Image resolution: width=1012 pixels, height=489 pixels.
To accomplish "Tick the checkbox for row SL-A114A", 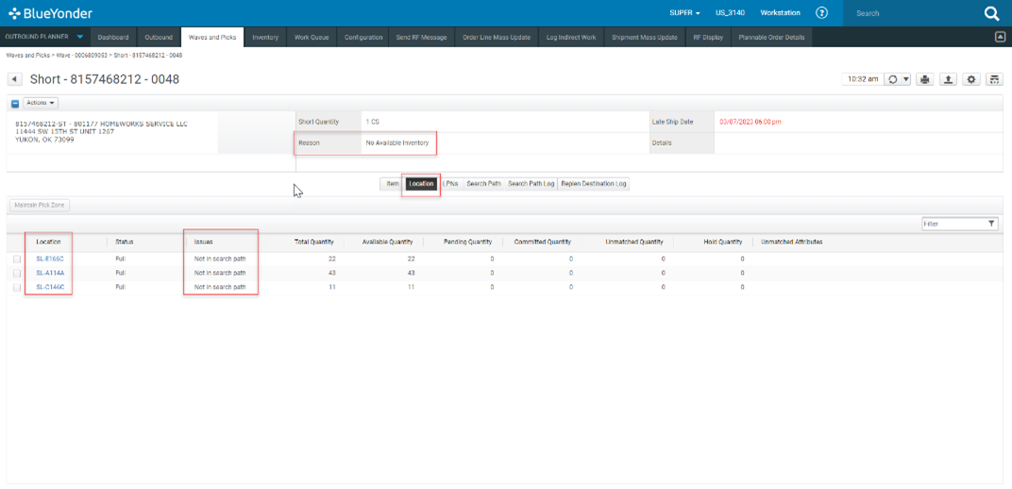I will coord(17,273).
